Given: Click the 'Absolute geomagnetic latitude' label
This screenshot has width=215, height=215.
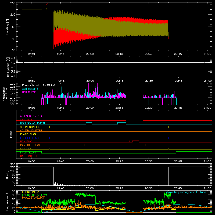Looking at the screenshot, I should [x=186, y=192].
